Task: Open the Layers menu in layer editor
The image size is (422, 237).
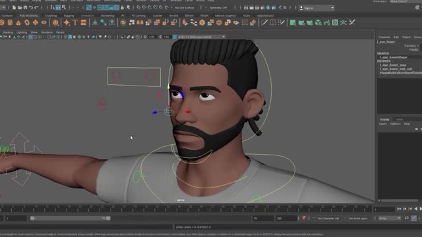Action: (x=382, y=124)
